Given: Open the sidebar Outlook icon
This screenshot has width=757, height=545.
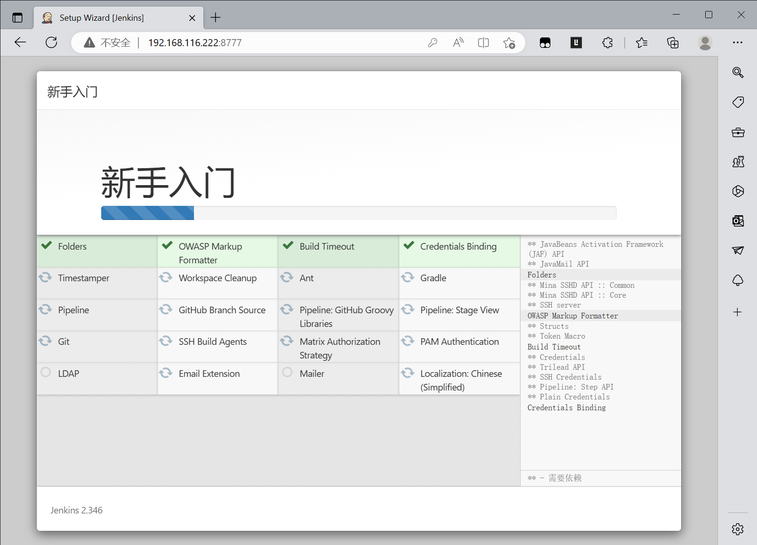Looking at the screenshot, I should click(738, 221).
